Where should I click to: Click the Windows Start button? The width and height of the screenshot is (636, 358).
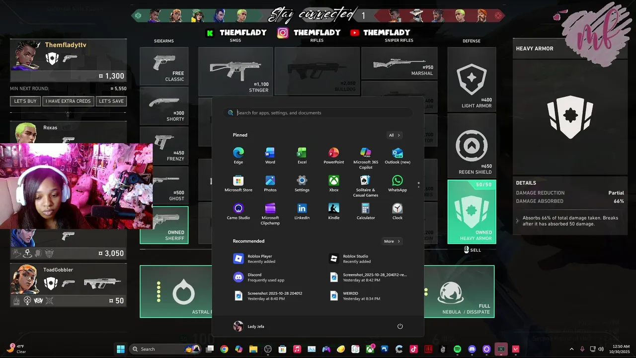(121, 349)
